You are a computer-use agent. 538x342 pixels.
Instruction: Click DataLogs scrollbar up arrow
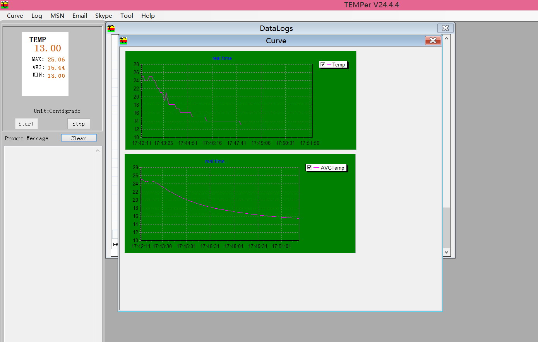447,38
